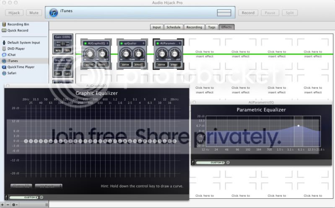Viewport: 335px width, 208px height.
Task: Open Editor for the AUParametricEQ effect
Action: [x=162, y=64]
